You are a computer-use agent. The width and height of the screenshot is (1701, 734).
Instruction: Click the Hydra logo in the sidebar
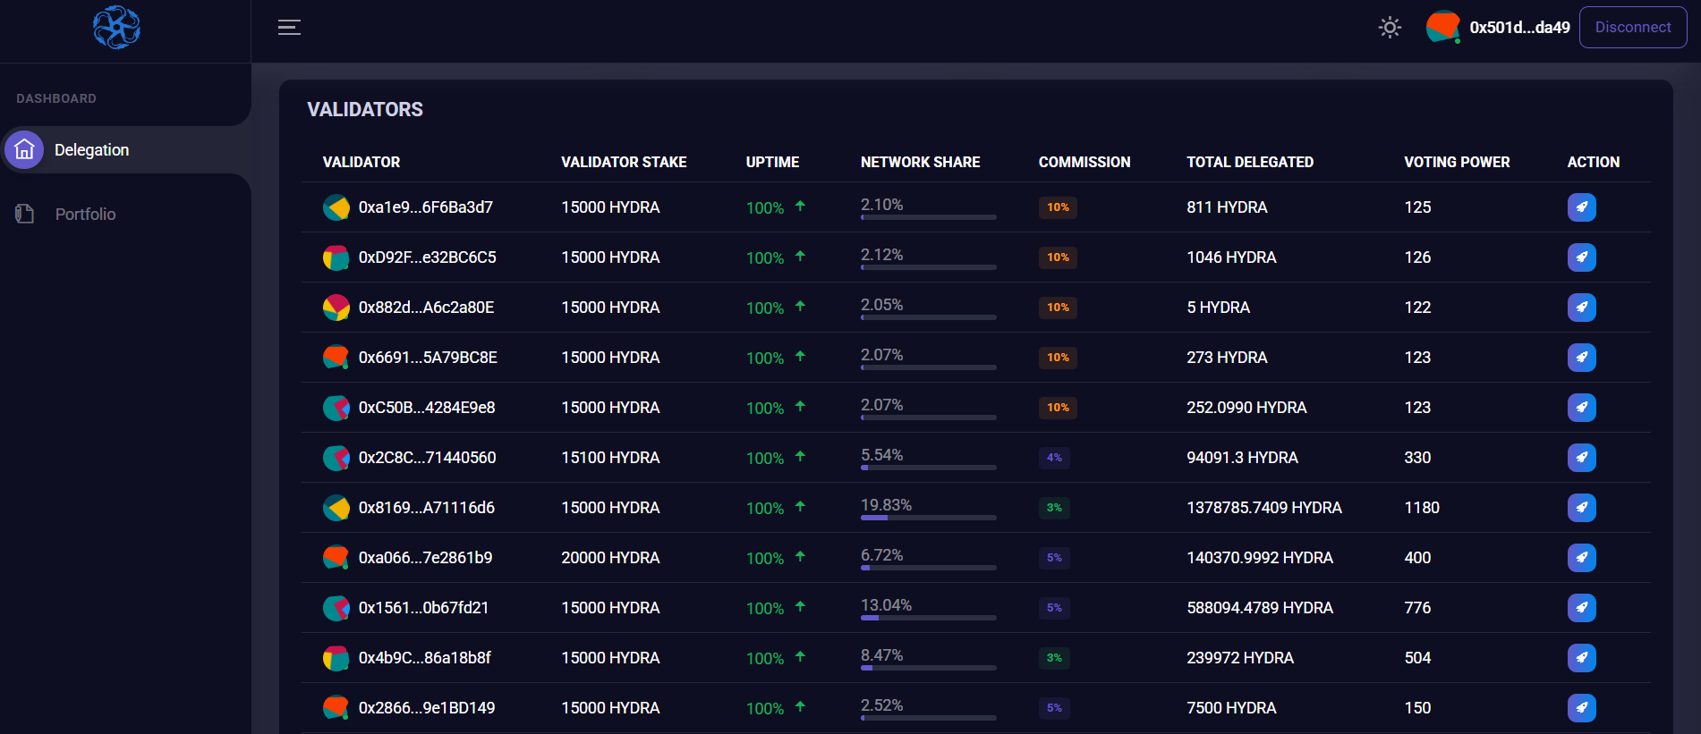pos(116,28)
